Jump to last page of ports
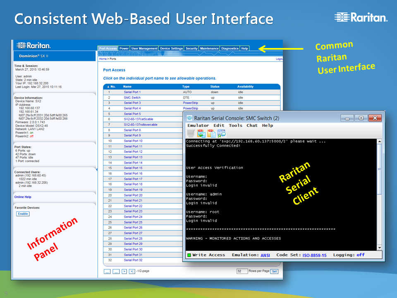Viewport: 397px width, 298px height. 132,271
